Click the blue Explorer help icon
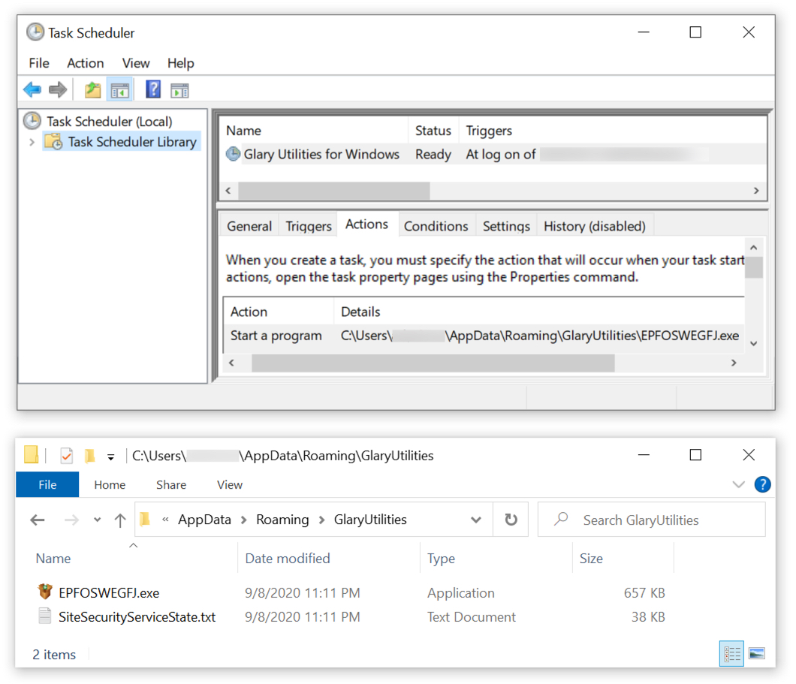This screenshot has width=796, height=684. click(x=762, y=484)
